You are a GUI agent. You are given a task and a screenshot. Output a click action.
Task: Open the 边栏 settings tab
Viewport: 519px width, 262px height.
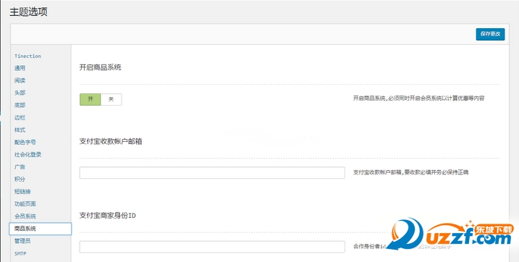(x=20, y=117)
